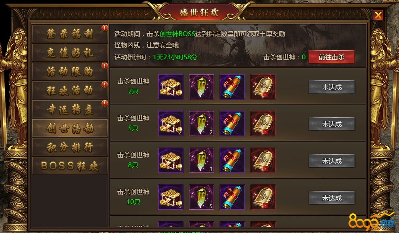Open the 狂欢活动 tab
Viewport: 399px width, 233px height.
pyautogui.click(x=70, y=90)
